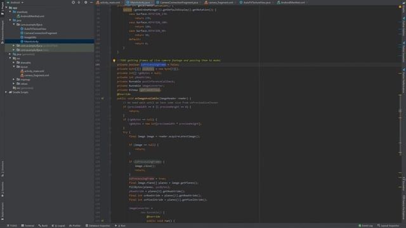Open the Resource Manager side tab
The image size is (406, 228).
coord(3,32)
